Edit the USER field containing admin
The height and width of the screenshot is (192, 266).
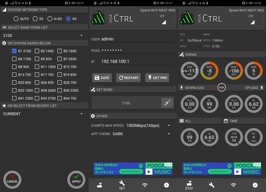coord(138,39)
